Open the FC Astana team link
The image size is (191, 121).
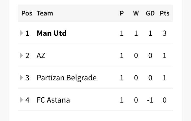pyautogui.click(x=53, y=100)
